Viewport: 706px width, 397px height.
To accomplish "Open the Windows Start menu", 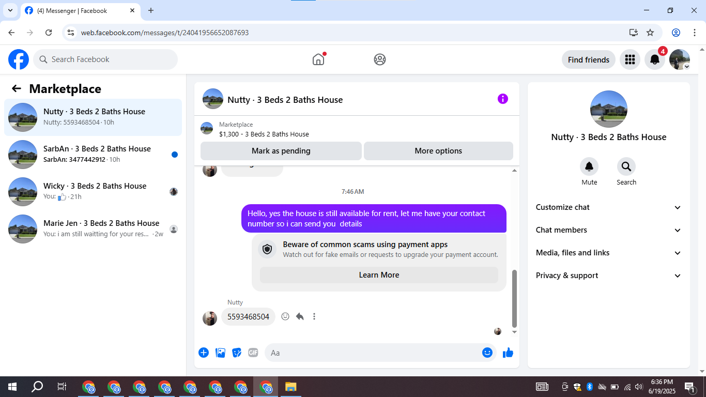I will [12, 387].
